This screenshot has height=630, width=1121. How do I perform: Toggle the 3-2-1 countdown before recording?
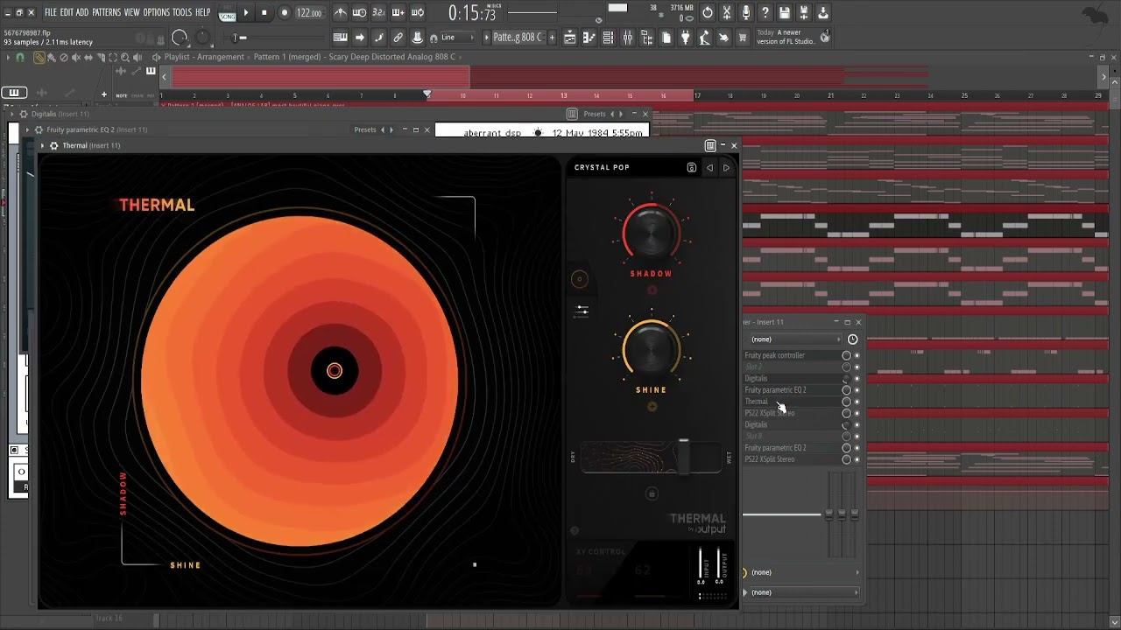pyautogui.click(x=379, y=12)
